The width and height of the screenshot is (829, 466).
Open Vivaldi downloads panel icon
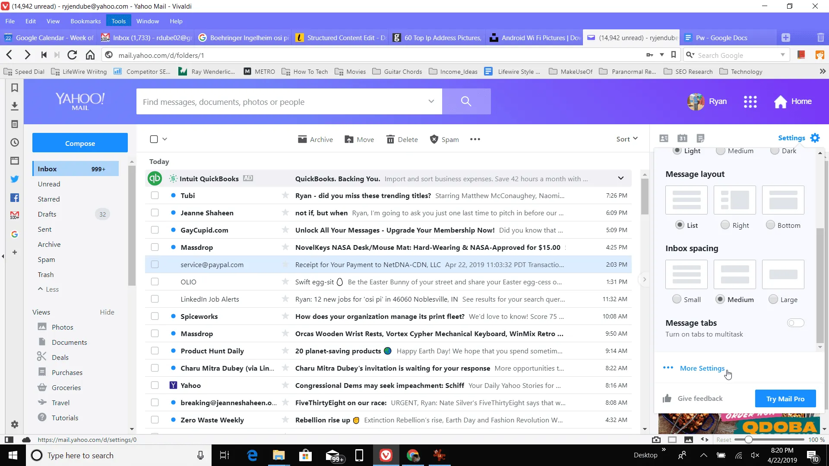[14, 106]
